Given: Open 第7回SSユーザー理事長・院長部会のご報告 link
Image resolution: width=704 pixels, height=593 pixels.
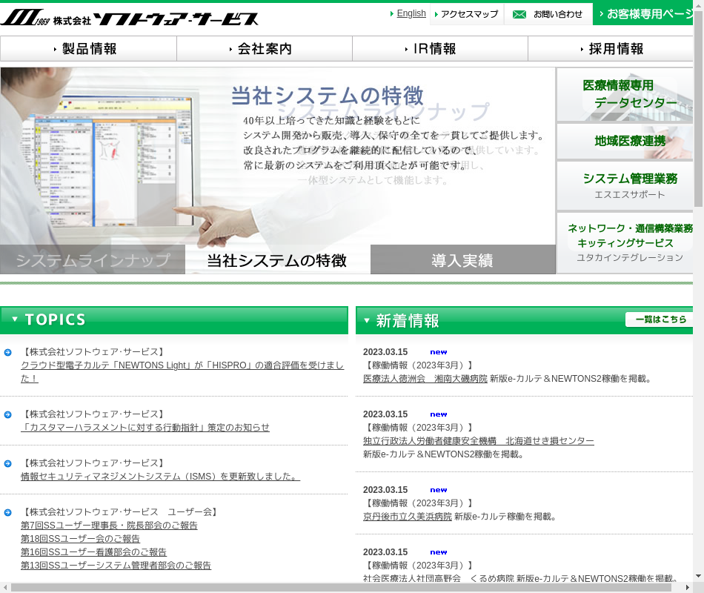Looking at the screenshot, I should 109,526.
